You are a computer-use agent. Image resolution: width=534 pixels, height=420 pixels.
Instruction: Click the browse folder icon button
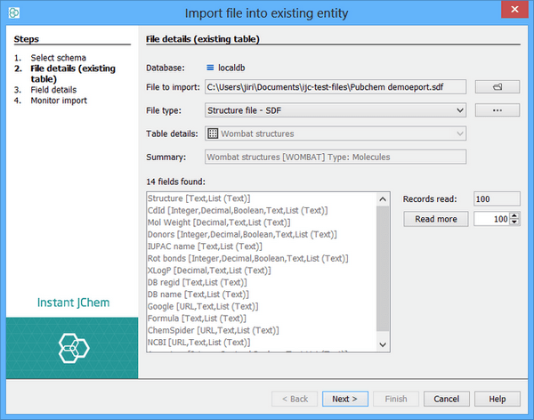tap(497, 86)
